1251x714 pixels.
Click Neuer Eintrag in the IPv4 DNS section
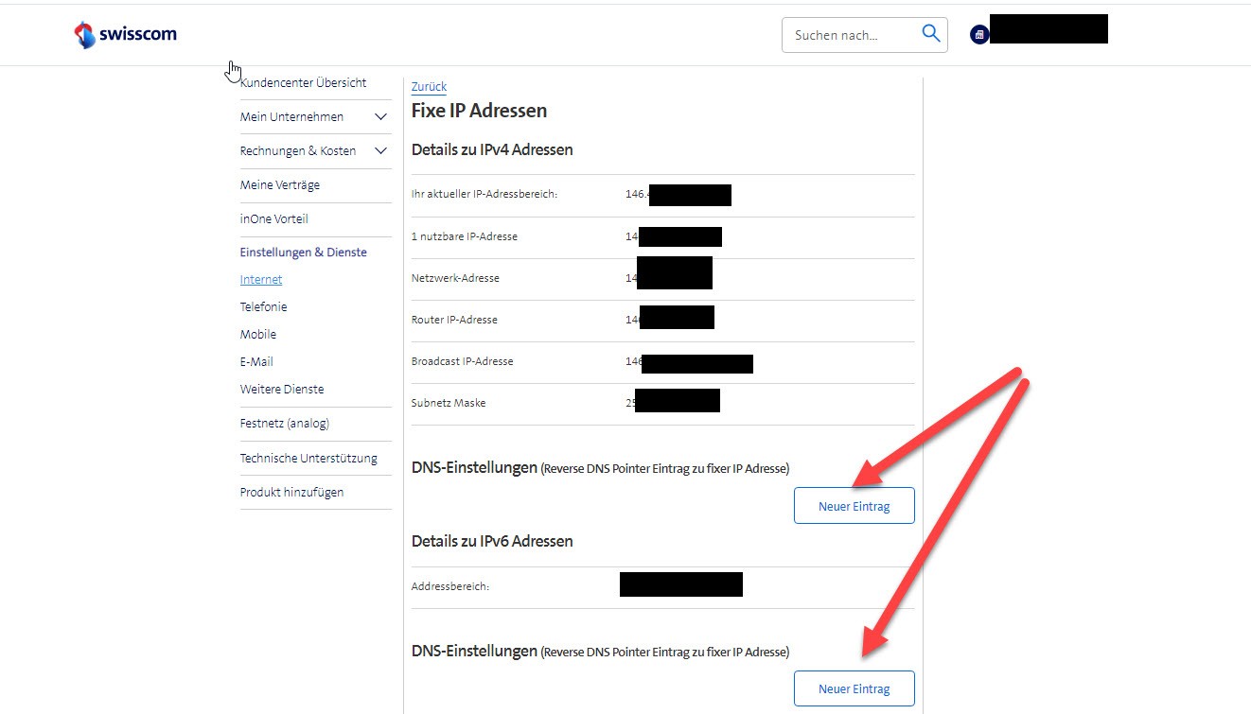click(855, 506)
